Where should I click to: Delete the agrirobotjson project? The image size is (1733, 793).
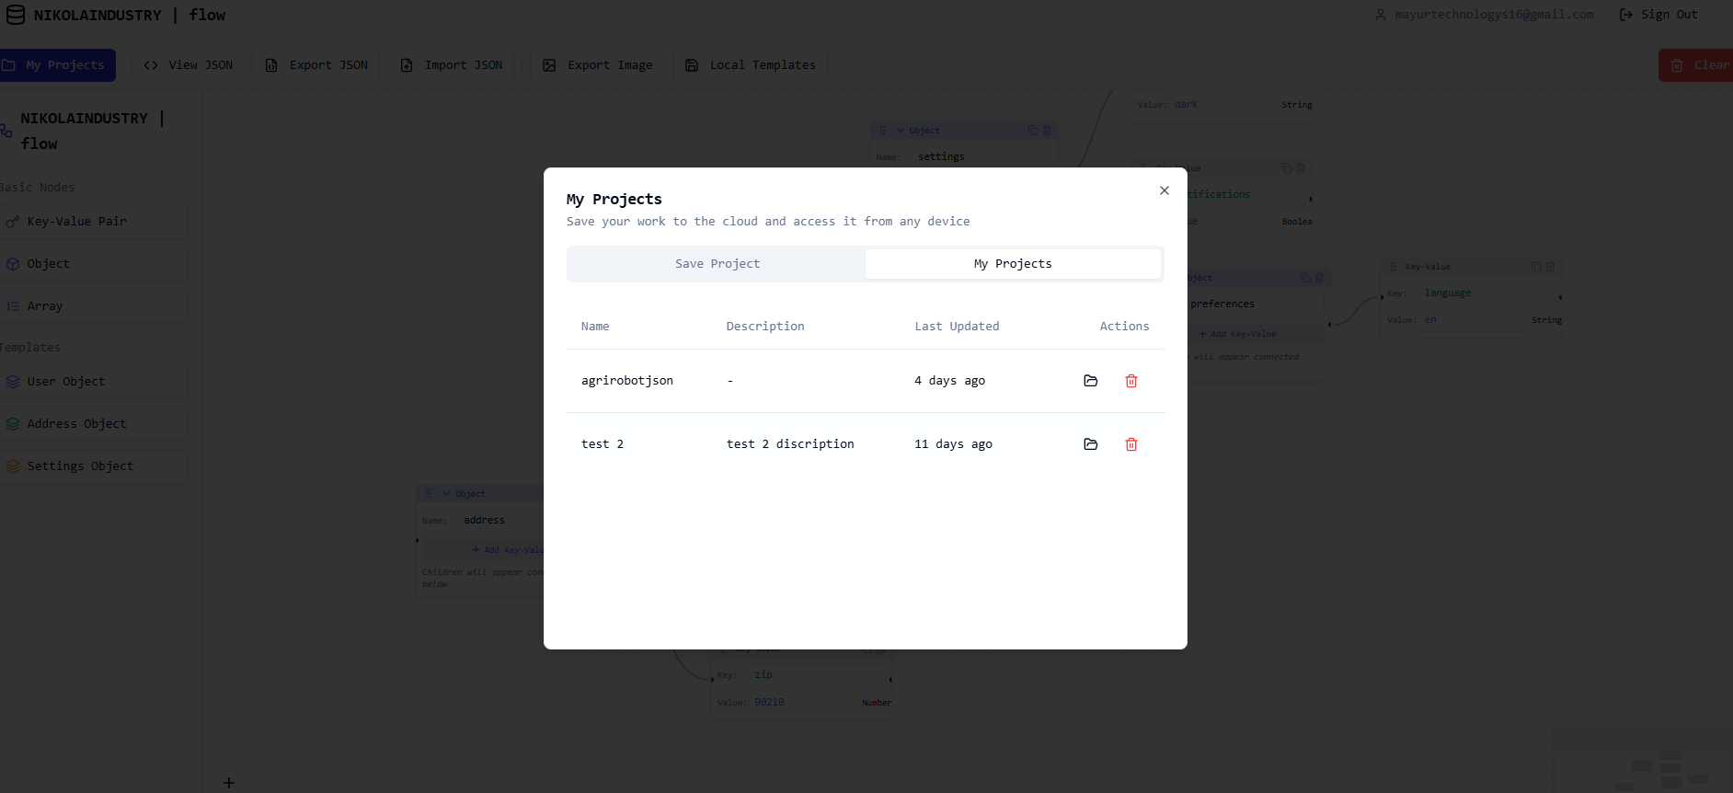(x=1130, y=381)
